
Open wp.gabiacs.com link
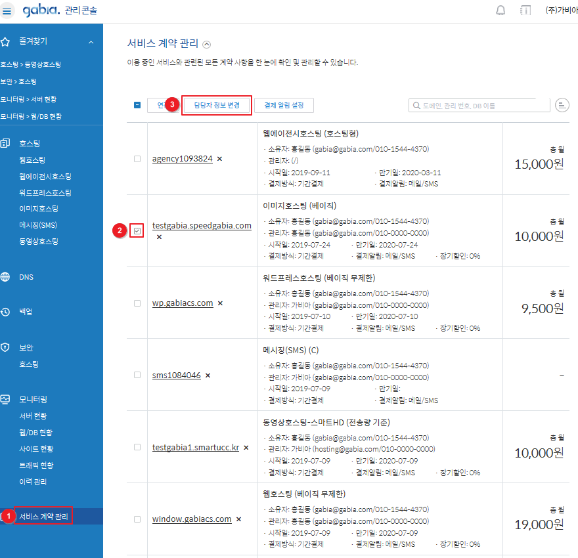point(183,303)
